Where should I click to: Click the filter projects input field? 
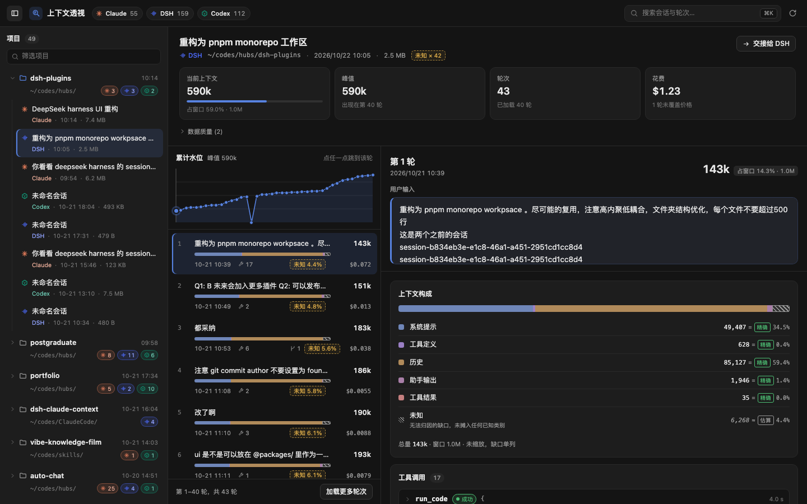click(84, 56)
